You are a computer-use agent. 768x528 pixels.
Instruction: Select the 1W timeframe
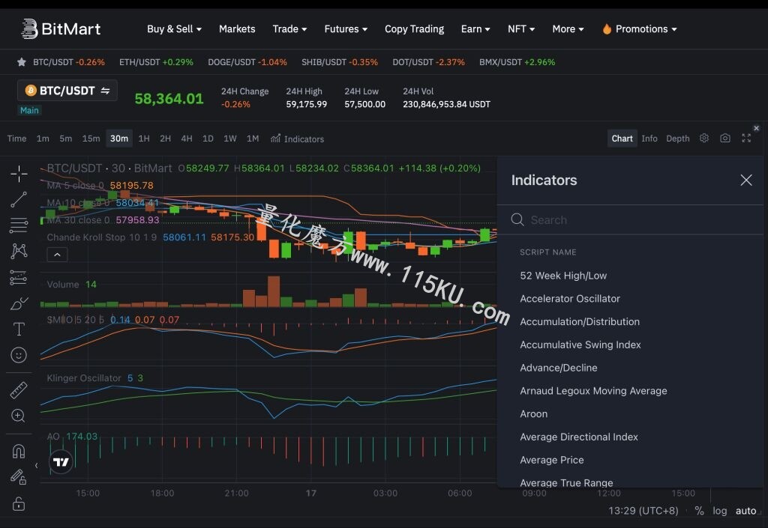coord(230,139)
